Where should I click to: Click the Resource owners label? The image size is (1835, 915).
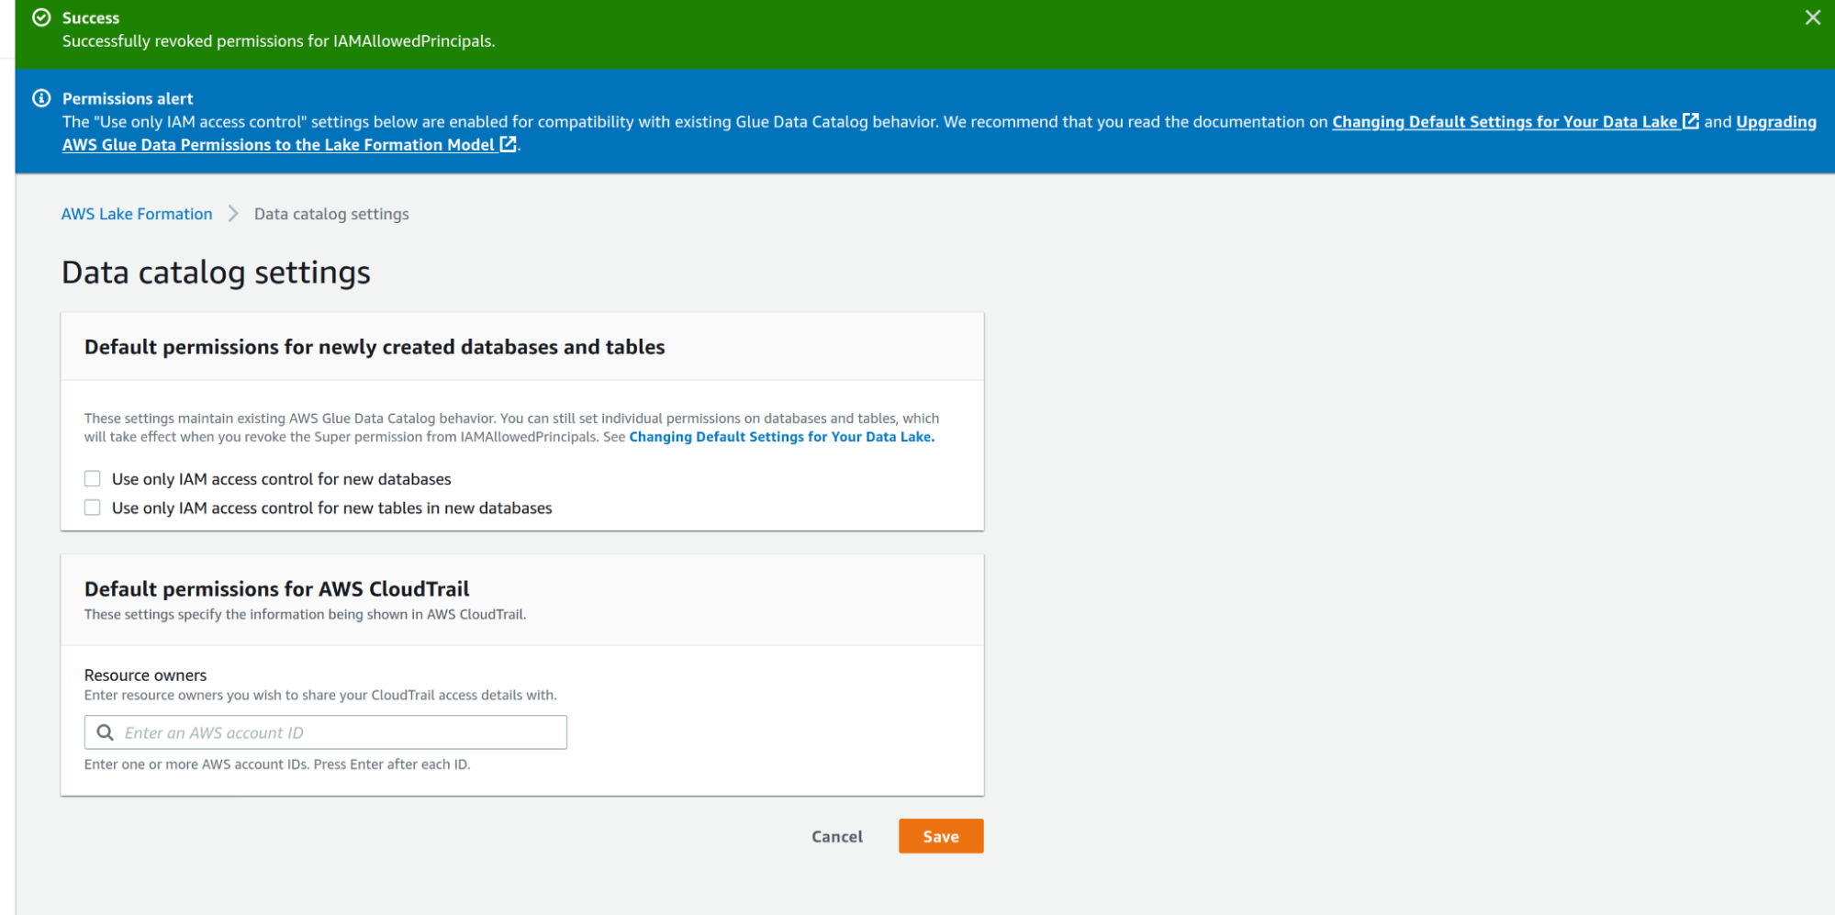[x=145, y=675]
